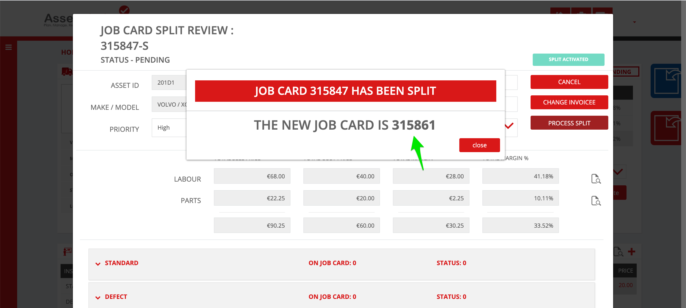
Task: Click CHANGE INVOICEE button
Action: 569,102
